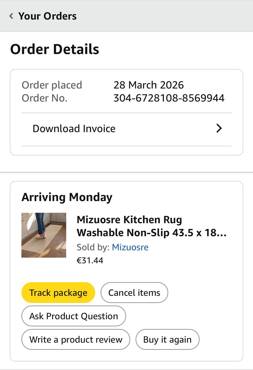253x370 pixels.
Task: Open the kitchen rug product thumbnail
Action: (44, 235)
